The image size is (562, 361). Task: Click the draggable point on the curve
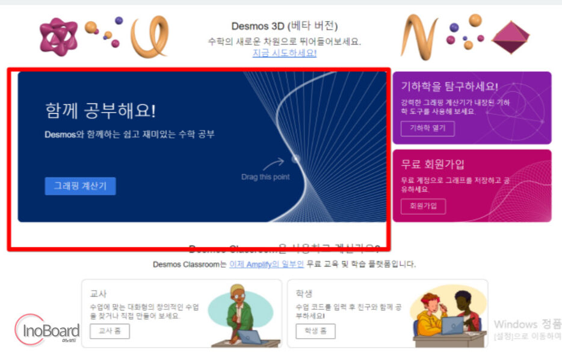coord(295,159)
